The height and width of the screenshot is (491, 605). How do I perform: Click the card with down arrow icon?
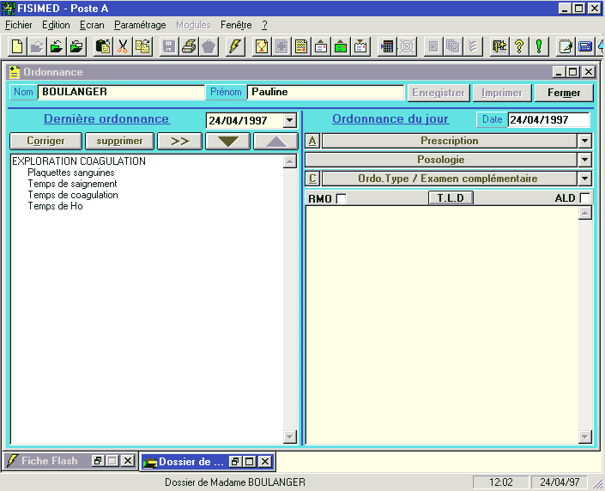[x=360, y=46]
